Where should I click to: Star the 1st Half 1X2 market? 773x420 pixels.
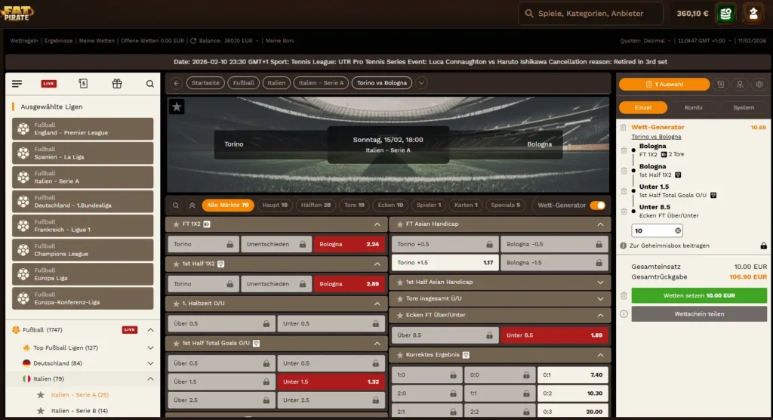[x=176, y=264]
